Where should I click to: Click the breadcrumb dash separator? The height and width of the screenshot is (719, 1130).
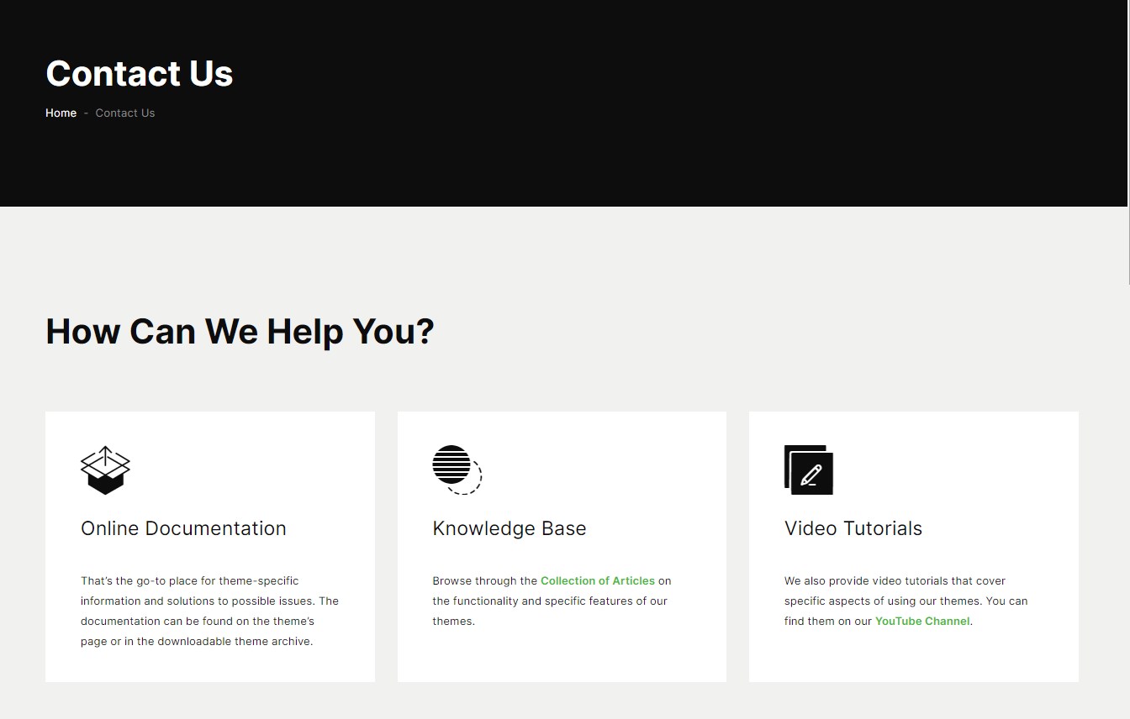[86, 113]
